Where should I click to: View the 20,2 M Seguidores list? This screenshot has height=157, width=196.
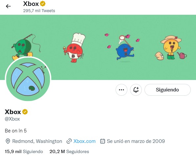coord(69,151)
